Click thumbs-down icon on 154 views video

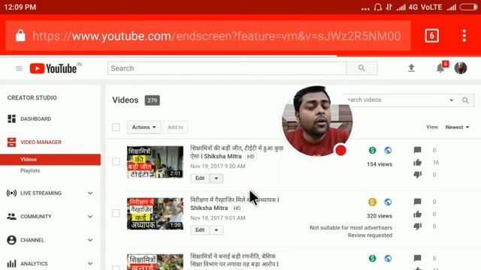tap(418, 175)
